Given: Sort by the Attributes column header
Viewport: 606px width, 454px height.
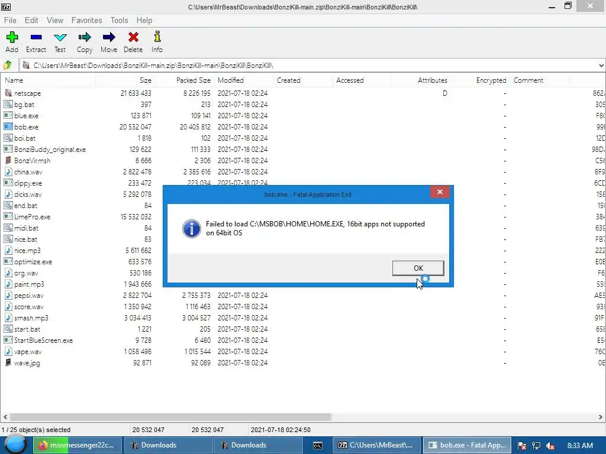Looking at the screenshot, I should coord(421,80).
